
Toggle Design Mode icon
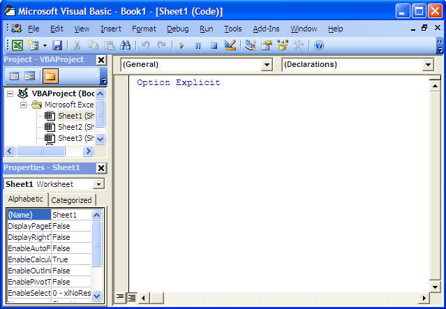pyautogui.click(x=230, y=45)
